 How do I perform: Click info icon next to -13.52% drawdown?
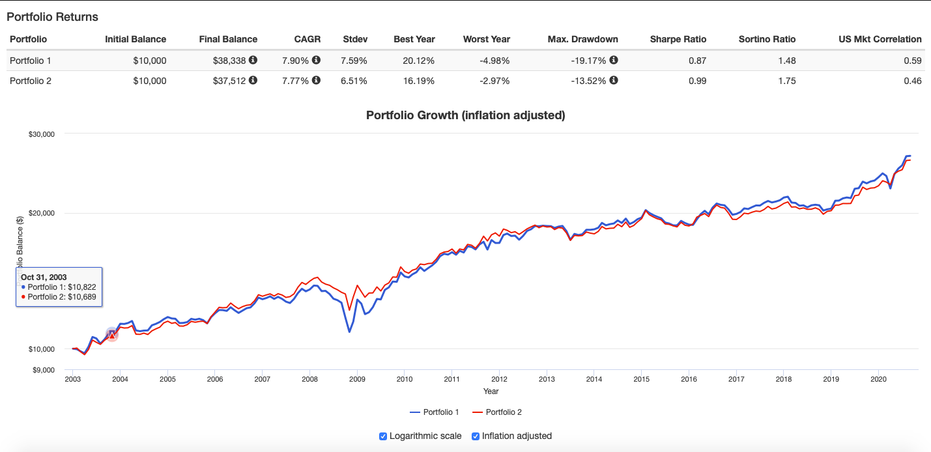click(614, 81)
